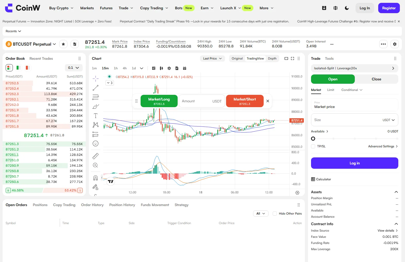
Task: Switch to Order History tab
Action: (92, 205)
